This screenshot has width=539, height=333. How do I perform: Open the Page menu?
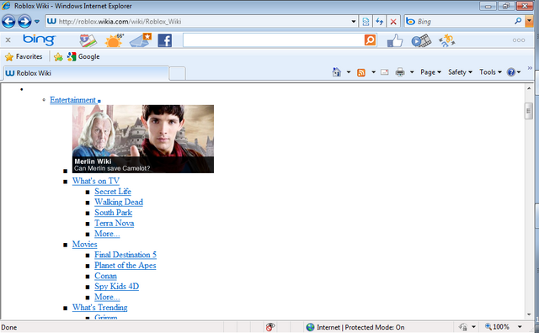click(430, 72)
